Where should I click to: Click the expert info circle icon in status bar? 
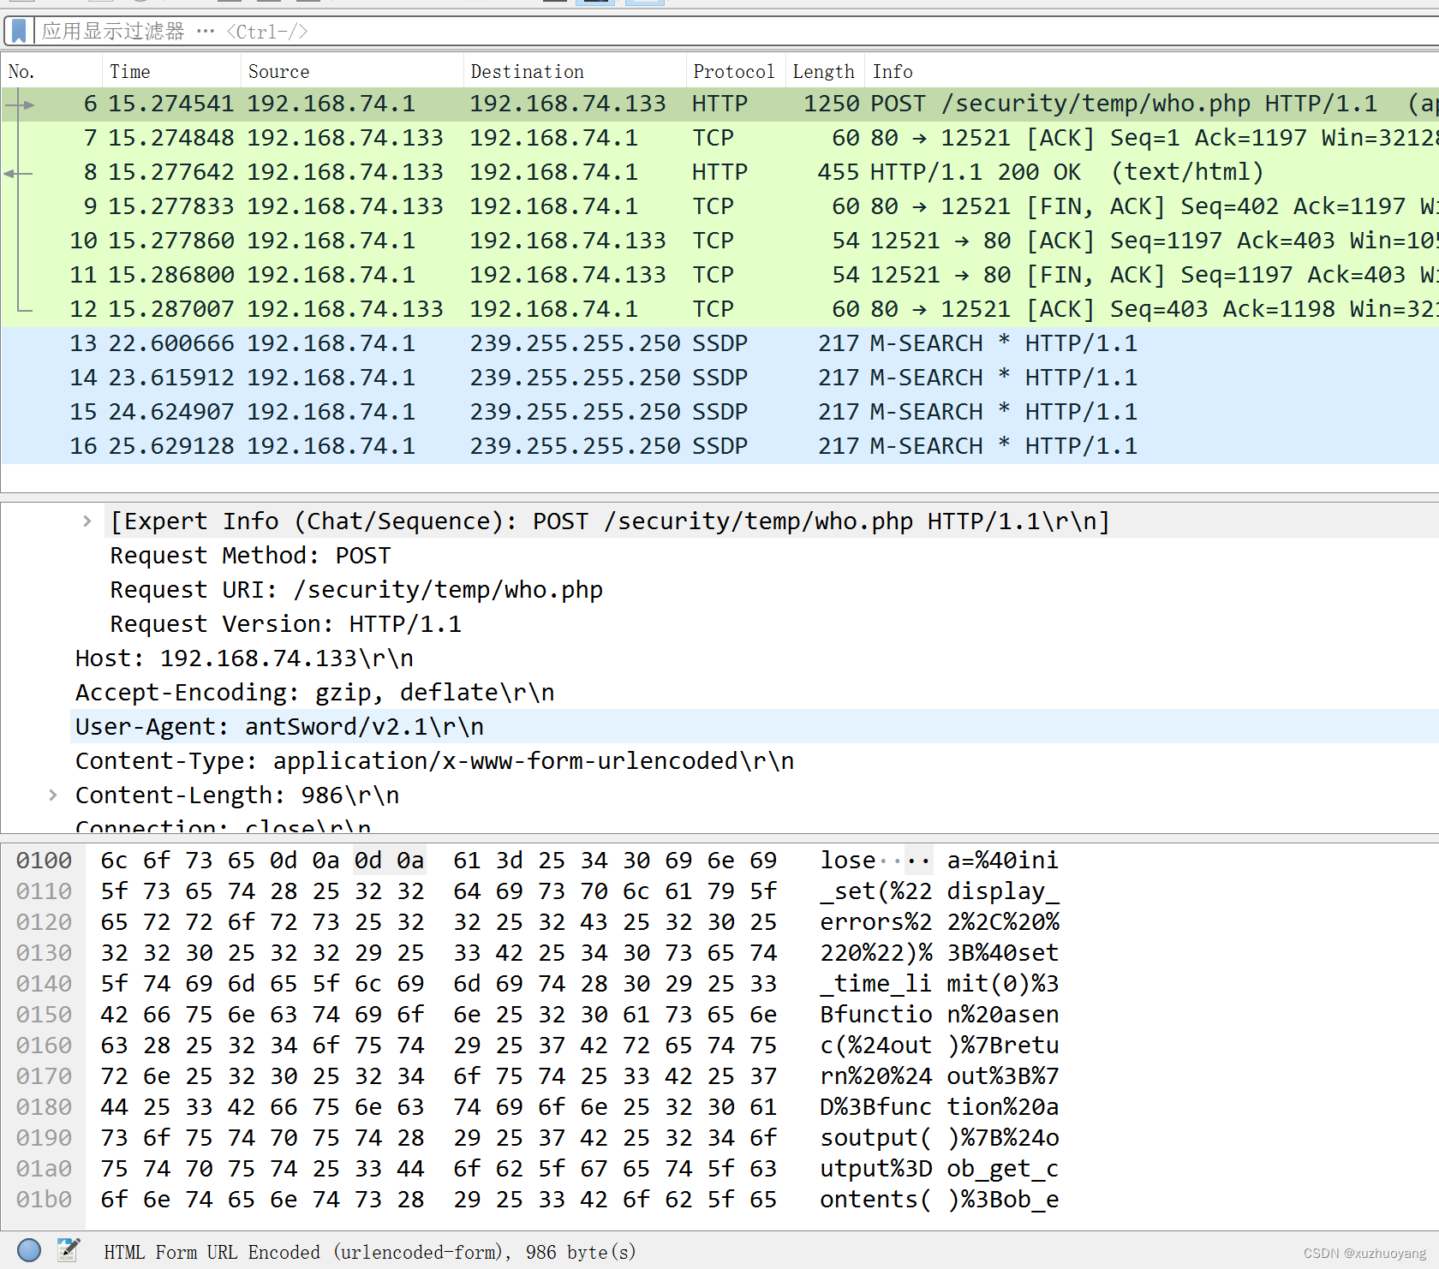point(29,1250)
